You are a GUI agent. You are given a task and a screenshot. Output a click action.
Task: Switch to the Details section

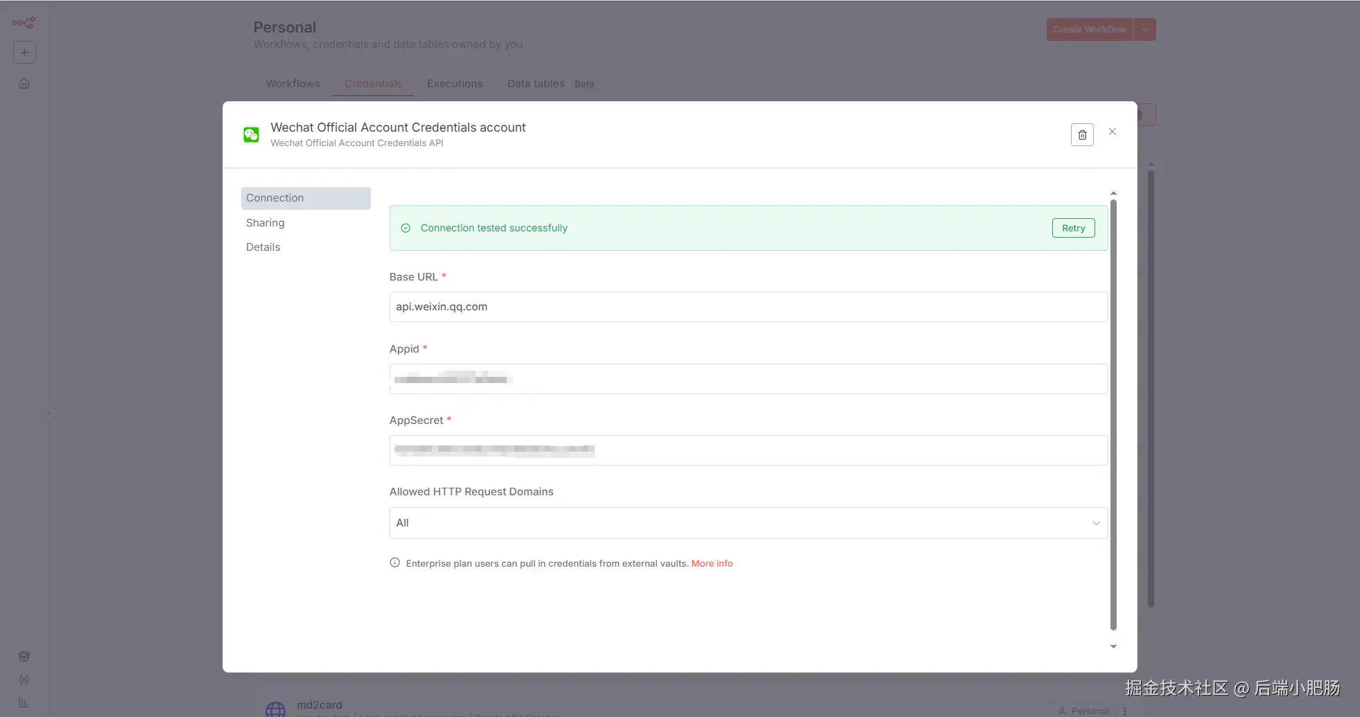coord(263,247)
